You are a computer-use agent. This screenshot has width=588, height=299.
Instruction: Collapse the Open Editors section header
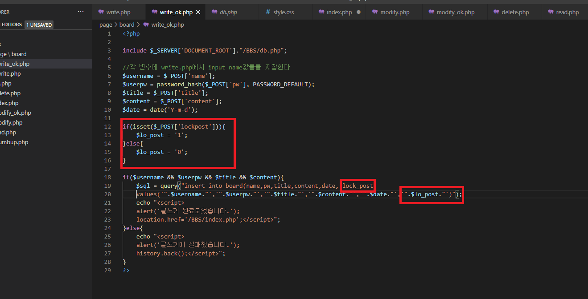pyautogui.click(x=11, y=25)
